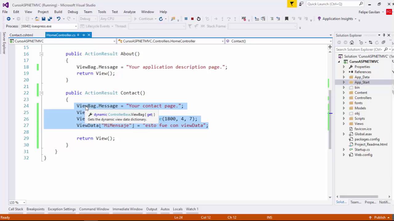Toggle auto-hide pin on Solution Explorer

tap(384, 35)
